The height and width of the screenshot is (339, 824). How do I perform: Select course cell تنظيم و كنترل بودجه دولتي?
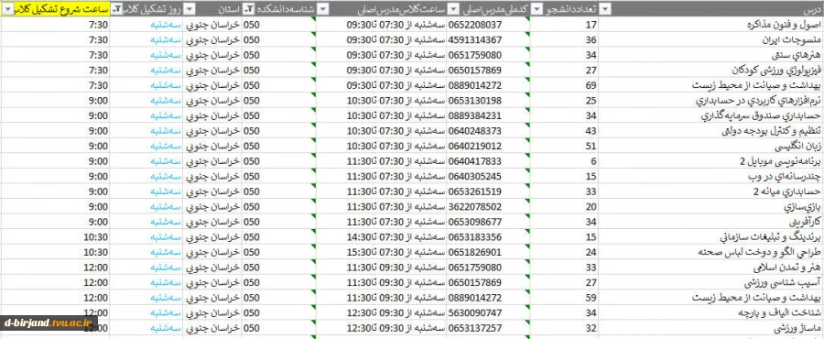click(711, 131)
